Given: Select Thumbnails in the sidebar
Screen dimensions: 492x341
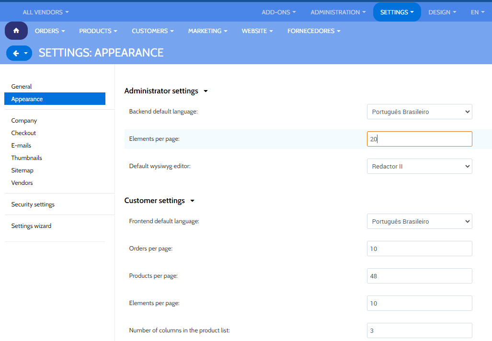Looking at the screenshot, I should tap(27, 158).
